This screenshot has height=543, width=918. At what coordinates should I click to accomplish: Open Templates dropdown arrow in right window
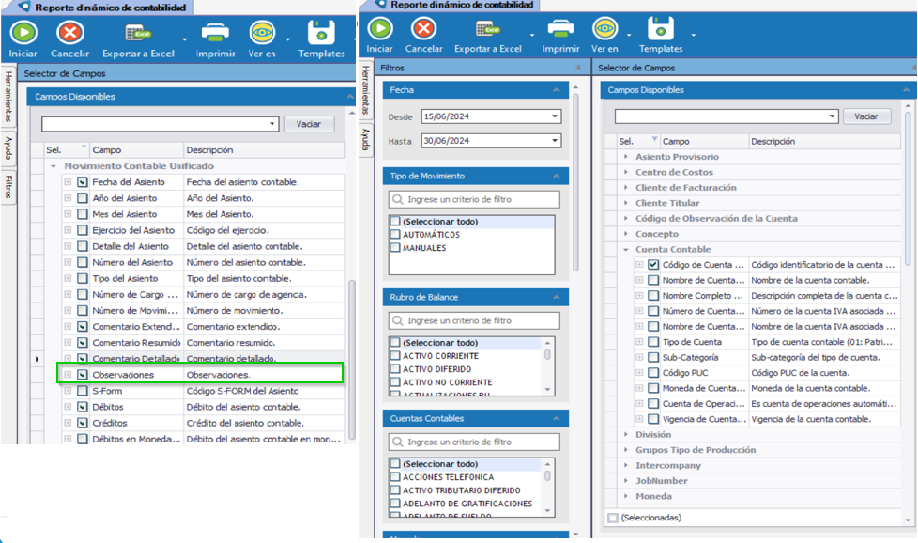click(x=693, y=35)
